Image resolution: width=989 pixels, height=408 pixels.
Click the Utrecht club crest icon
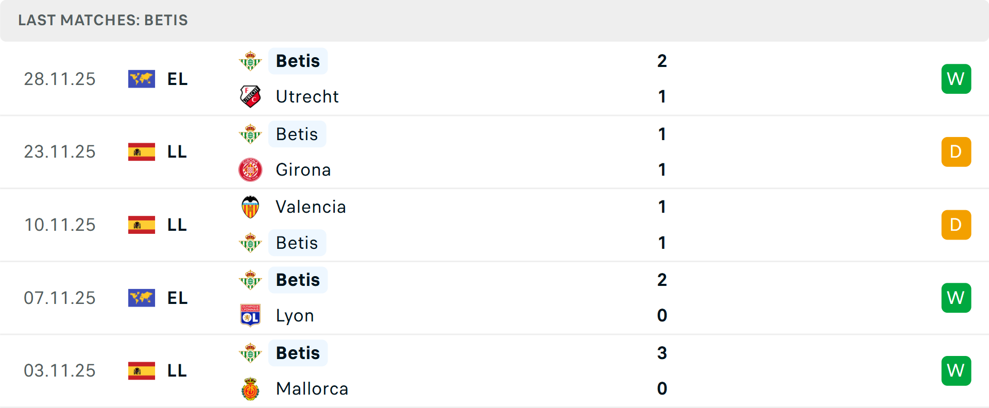pyautogui.click(x=250, y=96)
